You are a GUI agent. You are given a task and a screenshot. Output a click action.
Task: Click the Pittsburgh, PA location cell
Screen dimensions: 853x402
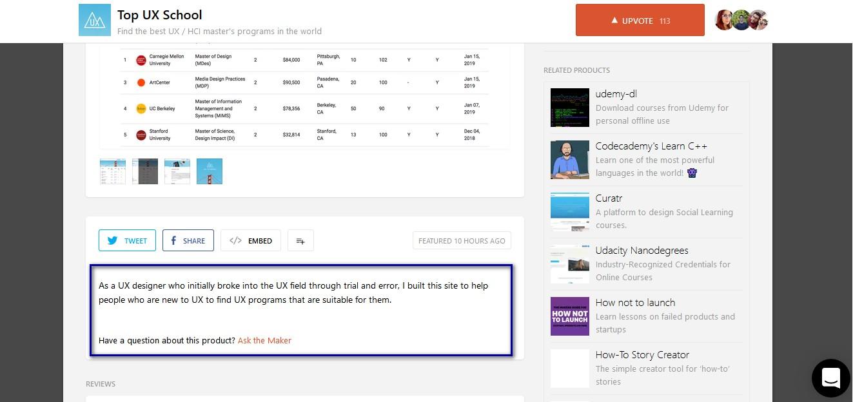[x=329, y=60]
